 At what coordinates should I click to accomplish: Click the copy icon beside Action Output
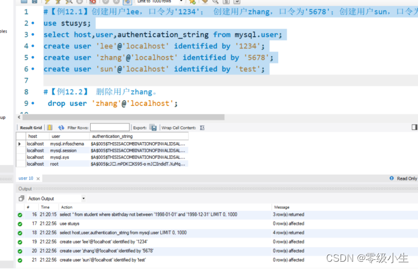click(21, 198)
